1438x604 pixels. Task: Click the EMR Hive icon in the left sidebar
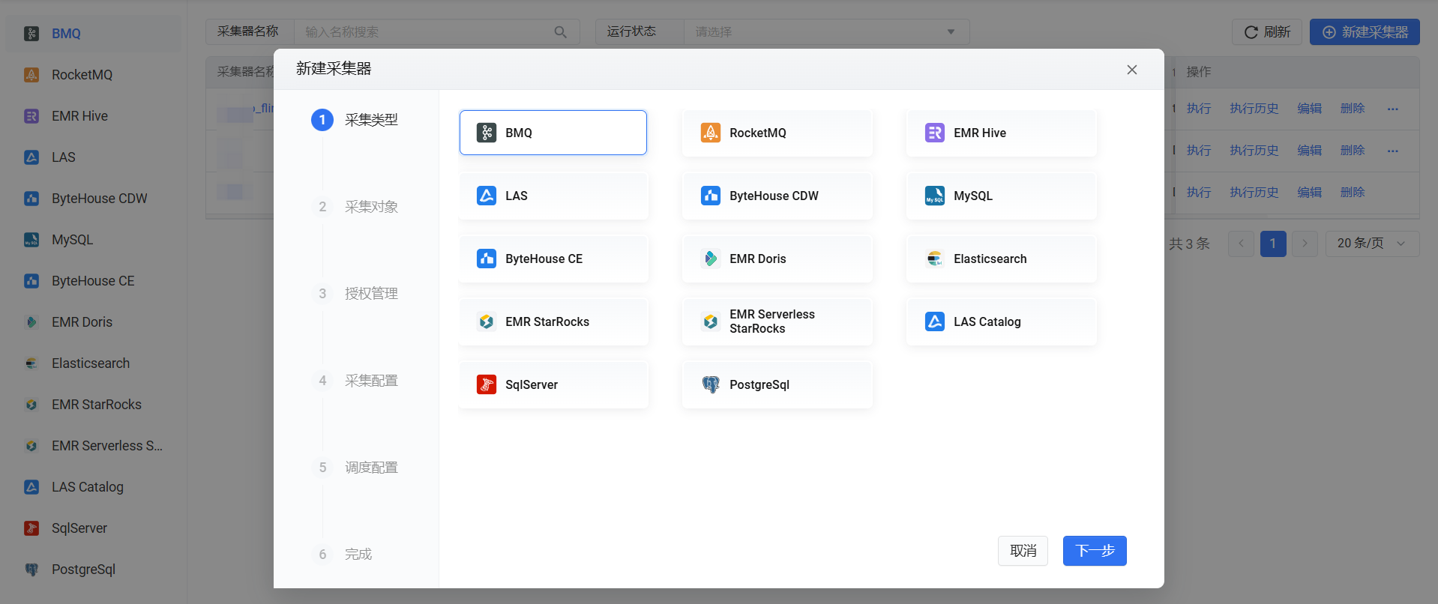[x=31, y=116]
